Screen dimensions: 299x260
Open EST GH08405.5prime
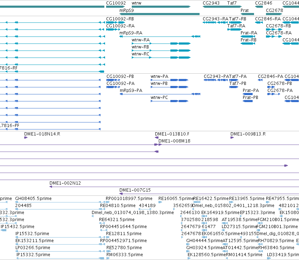(x=33, y=199)
